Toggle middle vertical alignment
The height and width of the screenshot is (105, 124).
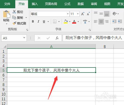[101, 14]
